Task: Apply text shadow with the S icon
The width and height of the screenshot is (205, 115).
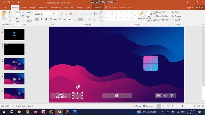Action: (x=51, y=19)
